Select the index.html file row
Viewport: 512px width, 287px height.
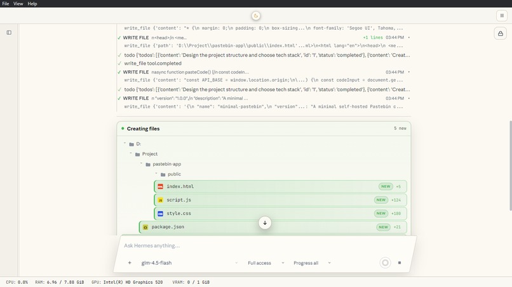pos(281,186)
